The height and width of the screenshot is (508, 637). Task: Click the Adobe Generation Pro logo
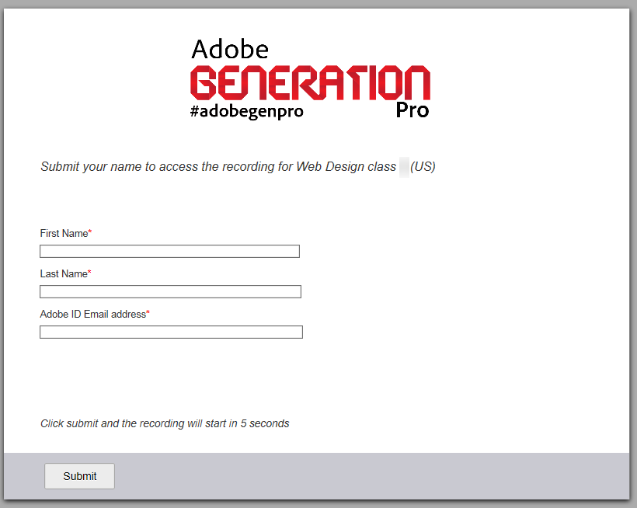[x=311, y=78]
